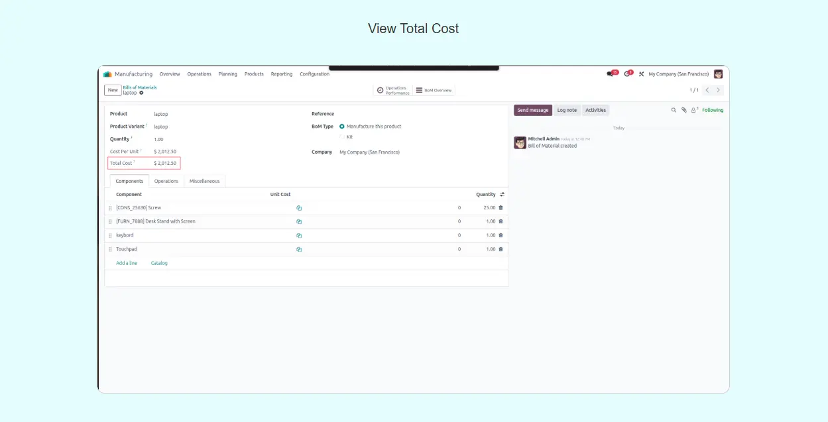Switch to the Miscellaneous tab
This screenshot has height=422, width=828.
[204, 182]
